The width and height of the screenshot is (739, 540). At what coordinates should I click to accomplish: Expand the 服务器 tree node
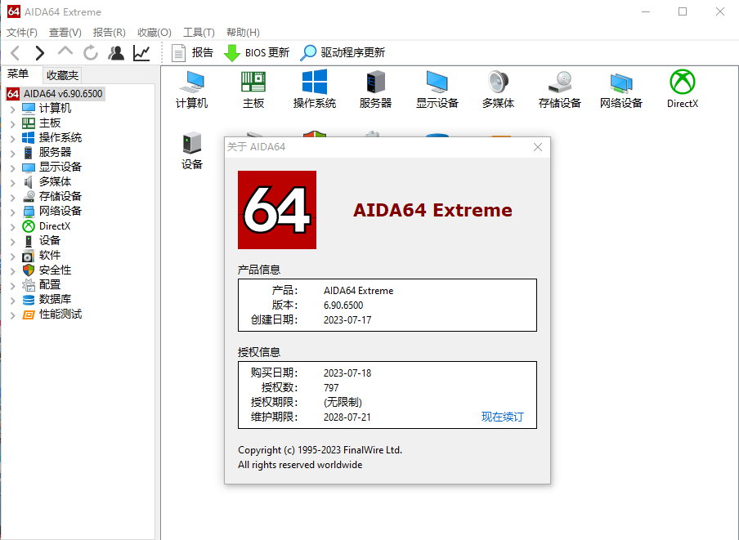(x=13, y=154)
